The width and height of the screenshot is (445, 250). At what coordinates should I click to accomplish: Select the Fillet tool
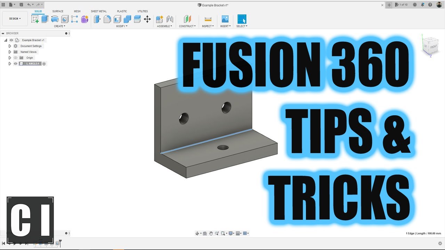[107, 19]
